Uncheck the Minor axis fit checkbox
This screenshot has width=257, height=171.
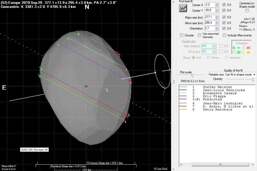pos(224,23)
